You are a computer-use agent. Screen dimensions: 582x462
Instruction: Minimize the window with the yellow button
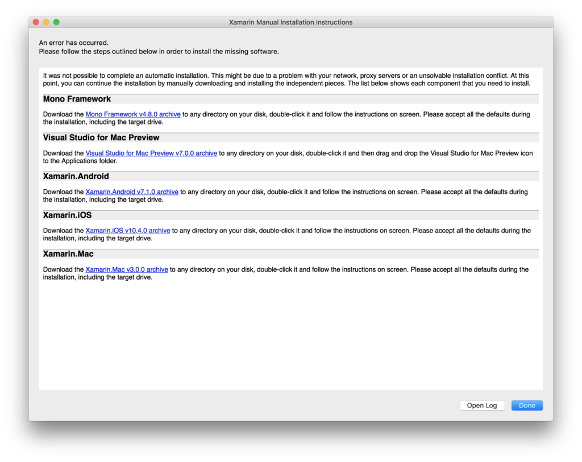click(x=46, y=22)
